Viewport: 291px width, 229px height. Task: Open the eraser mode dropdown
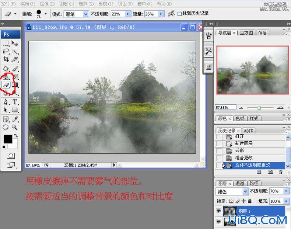coord(85,14)
